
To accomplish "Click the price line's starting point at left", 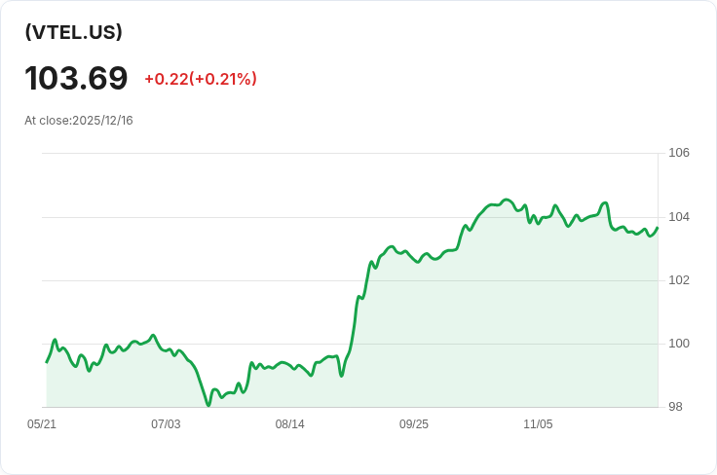I will click(x=47, y=362).
